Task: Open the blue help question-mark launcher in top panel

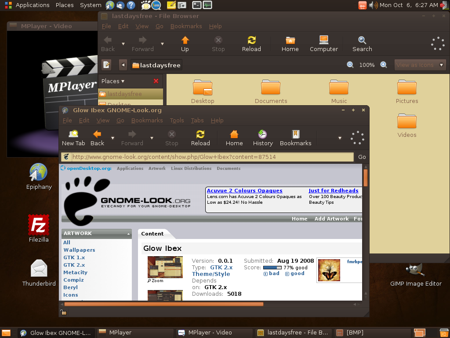Action: (x=131, y=5)
